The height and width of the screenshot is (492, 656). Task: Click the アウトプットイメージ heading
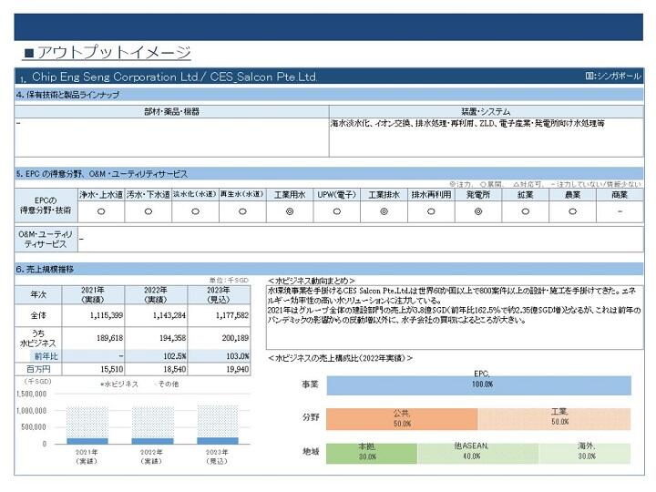[108, 53]
